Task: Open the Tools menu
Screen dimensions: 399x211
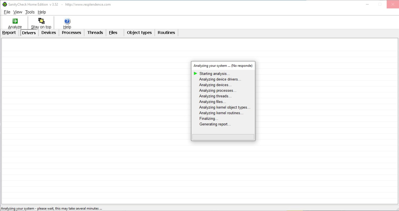Action: (x=30, y=12)
